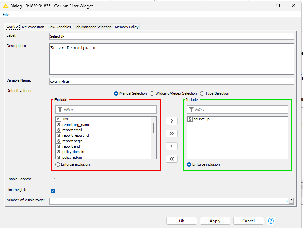Viewport: 303px width, 228px height.
Task: Click the KNIME warning triangle title icon
Action: [x=5, y=6]
